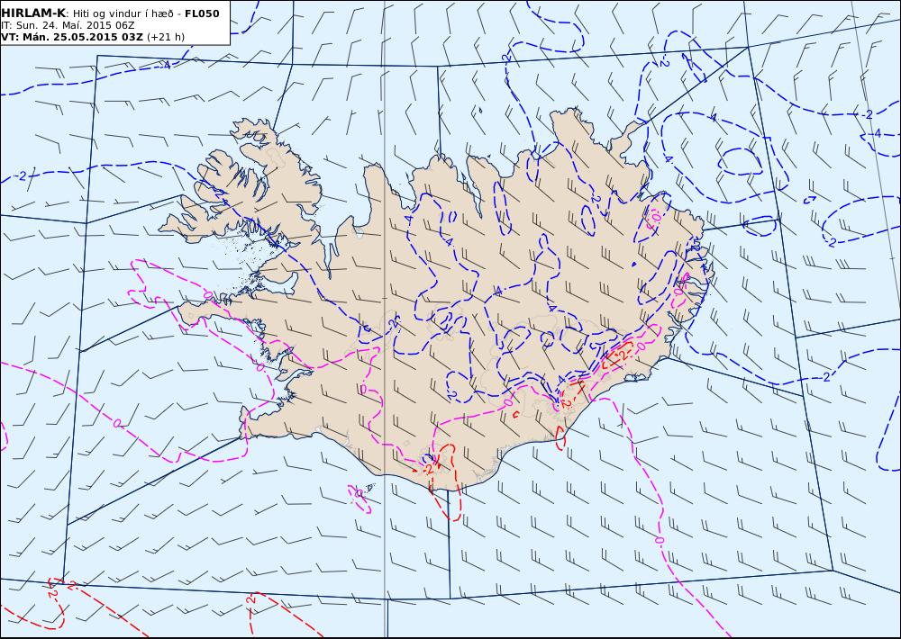Screen dimensions: 901x639
Task: Click the 0 label on the small magenta loop around Vestmannaeyjar
Action: [359, 492]
